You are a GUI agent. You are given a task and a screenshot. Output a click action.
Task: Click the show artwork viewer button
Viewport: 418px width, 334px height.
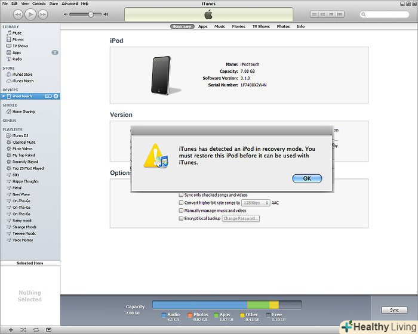pos(48,330)
